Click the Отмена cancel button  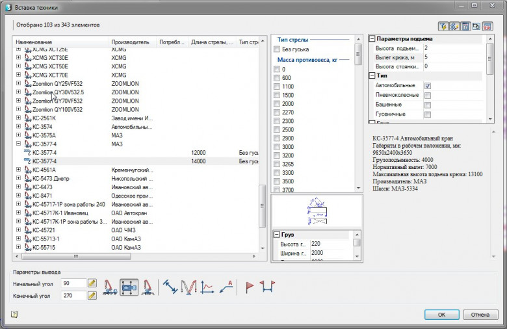tap(480, 315)
